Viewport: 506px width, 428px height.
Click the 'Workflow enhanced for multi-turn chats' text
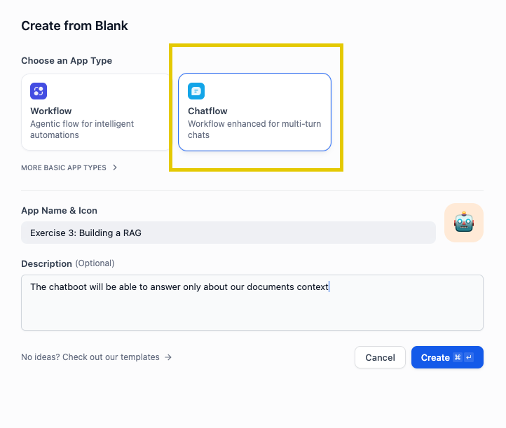click(x=254, y=130)
